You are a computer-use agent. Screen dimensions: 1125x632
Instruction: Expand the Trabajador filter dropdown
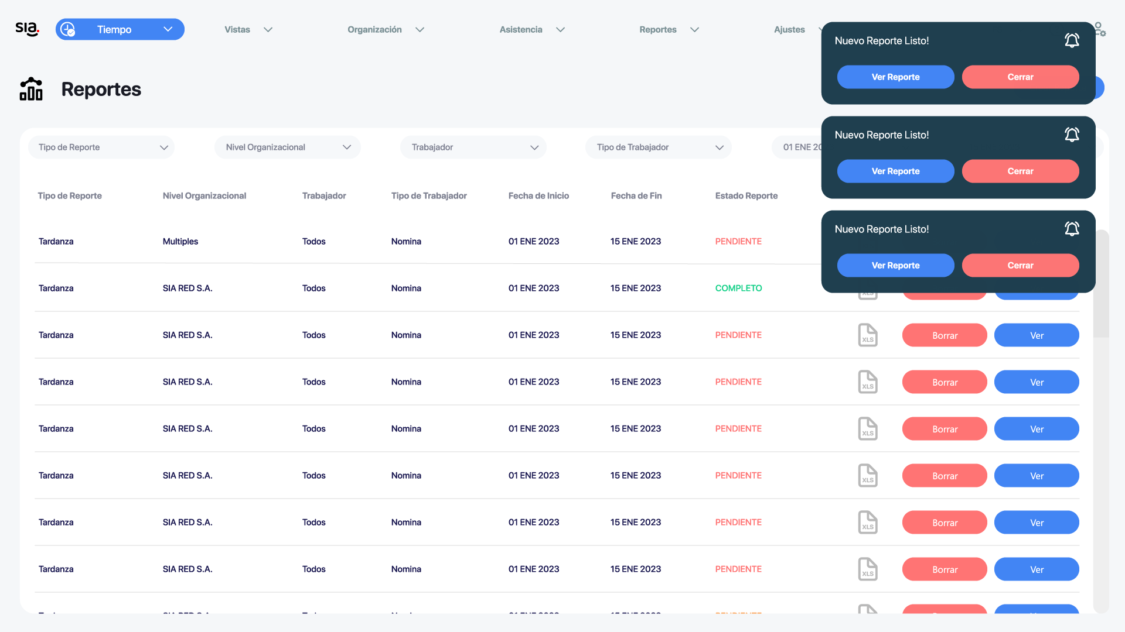pos(473,147)
